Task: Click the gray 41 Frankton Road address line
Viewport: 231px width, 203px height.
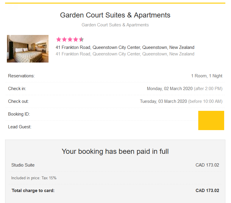Action: [125, 54]
